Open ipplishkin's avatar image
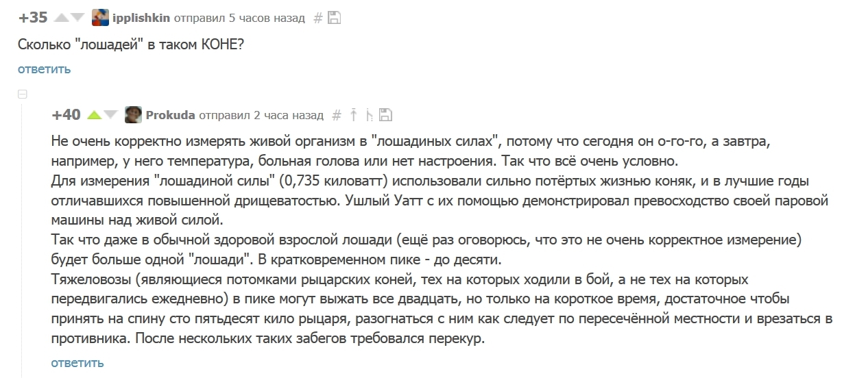Screen dimensions: 855x378 click(100, 18)
